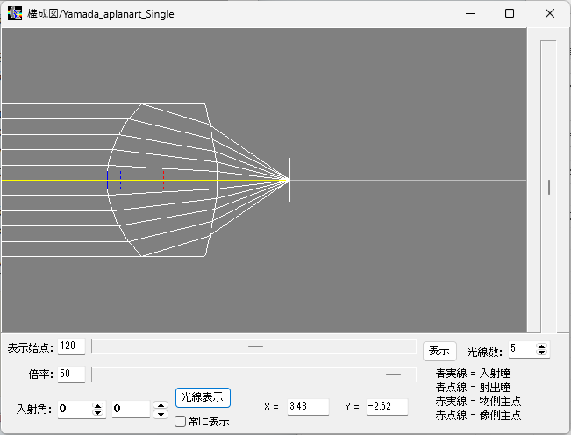Click the app icon in the title bar
571x435 pixels.
[x=15, y=14]
